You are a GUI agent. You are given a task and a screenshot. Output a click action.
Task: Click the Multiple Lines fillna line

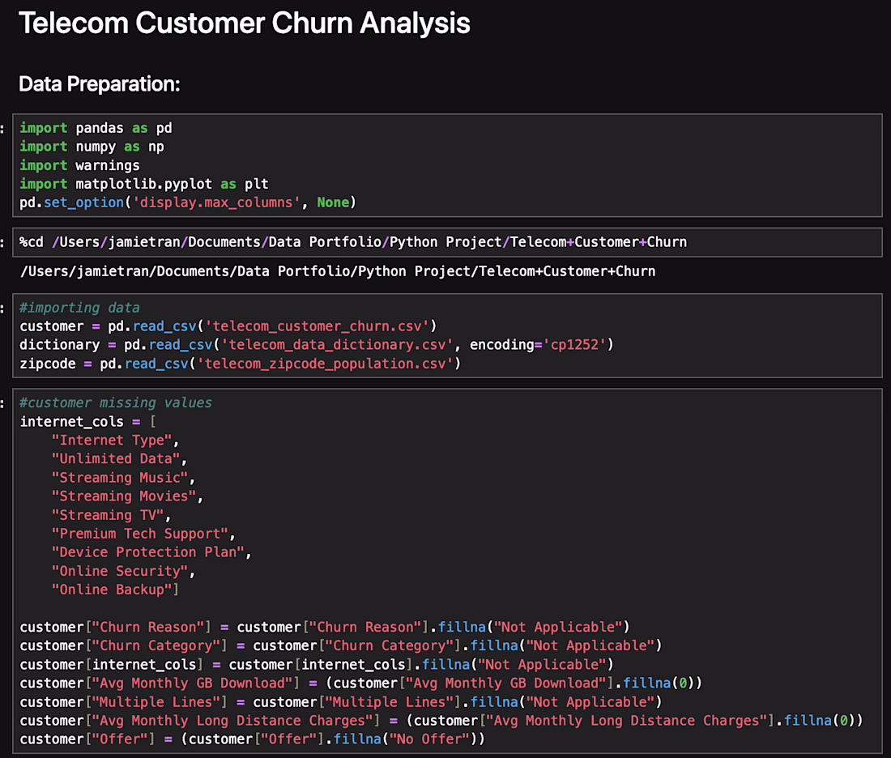pyautogui.click(x=340, y=702)
